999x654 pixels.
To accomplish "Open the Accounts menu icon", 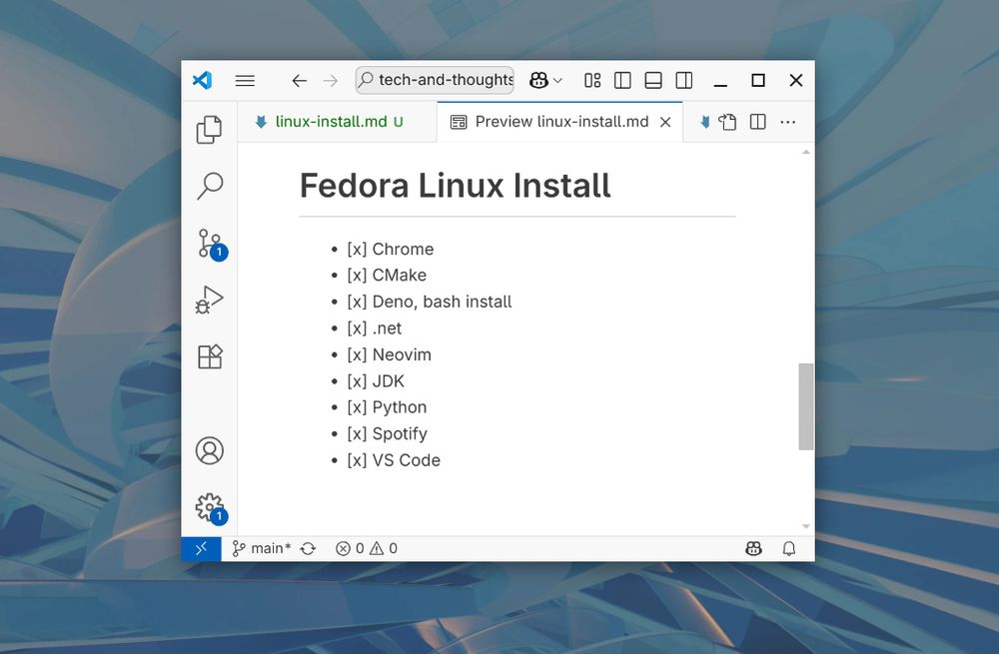I will point(209,450).
